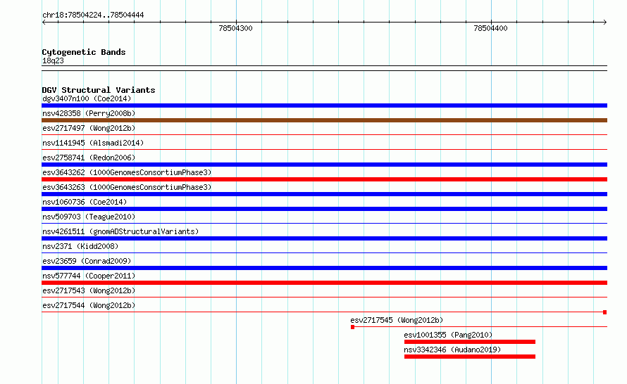Select the 18q23 band label
The width and height of the screenshot is (627, 384).
(53, 60)
